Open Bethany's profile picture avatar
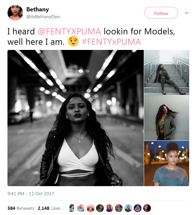Screen dimensions: 196x215 click(x=15, y=13)
